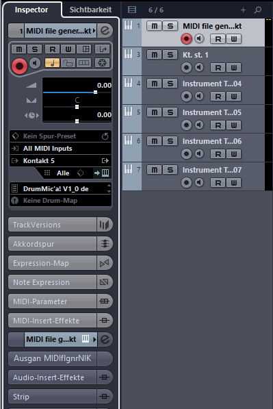
Task: Enable record on Instrument T...06 track
Action: click(x=186, y=153)
